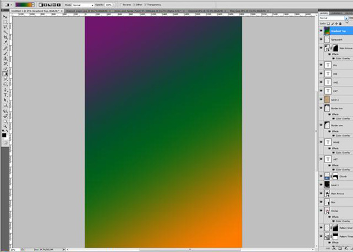The width and height of the screenshot is (353, 252).
Task: Click Lock position icon
Action: [x=336, y=24]
